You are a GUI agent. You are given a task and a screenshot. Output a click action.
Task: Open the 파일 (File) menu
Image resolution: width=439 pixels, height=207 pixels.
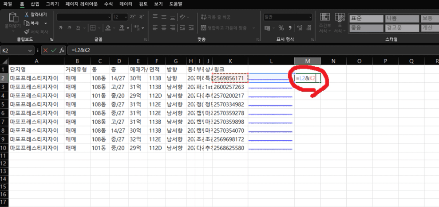[x=8, y=4]
